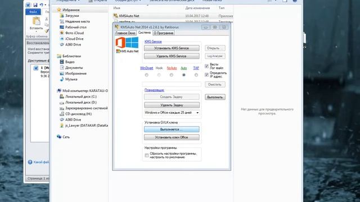
Task: Switch to Главное Окно tab
Action: point(125,33)
